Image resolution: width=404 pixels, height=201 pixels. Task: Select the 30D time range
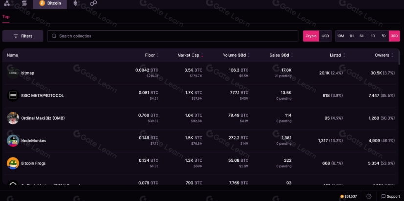pos(394,36)
